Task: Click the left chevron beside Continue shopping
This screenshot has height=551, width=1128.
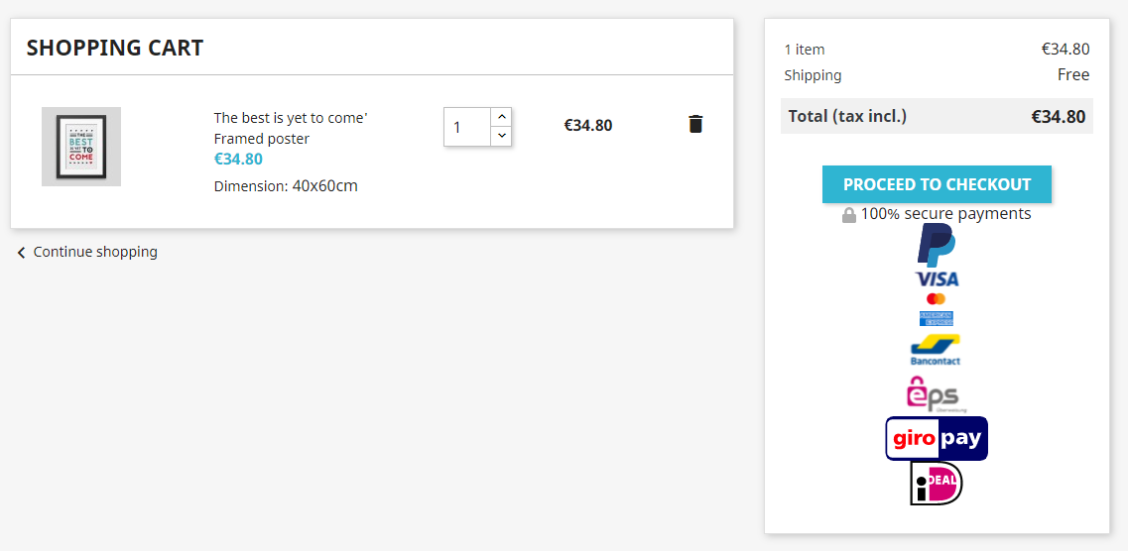Action: 22,254
